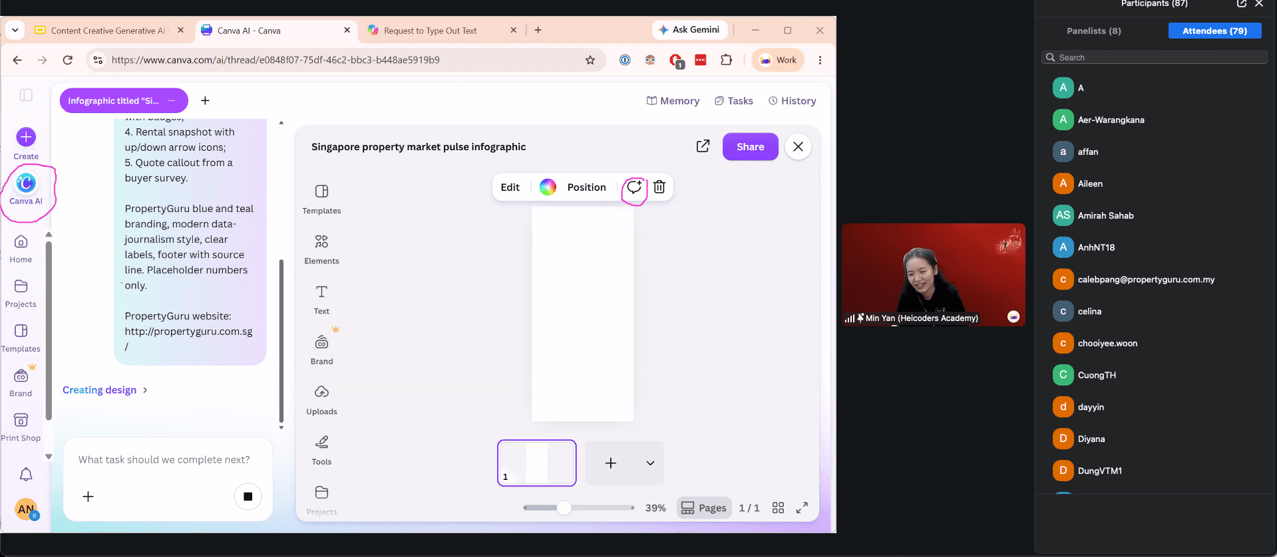Bookmark this page with the star
The image size is (1277, 557).
[x=590, y=60]
